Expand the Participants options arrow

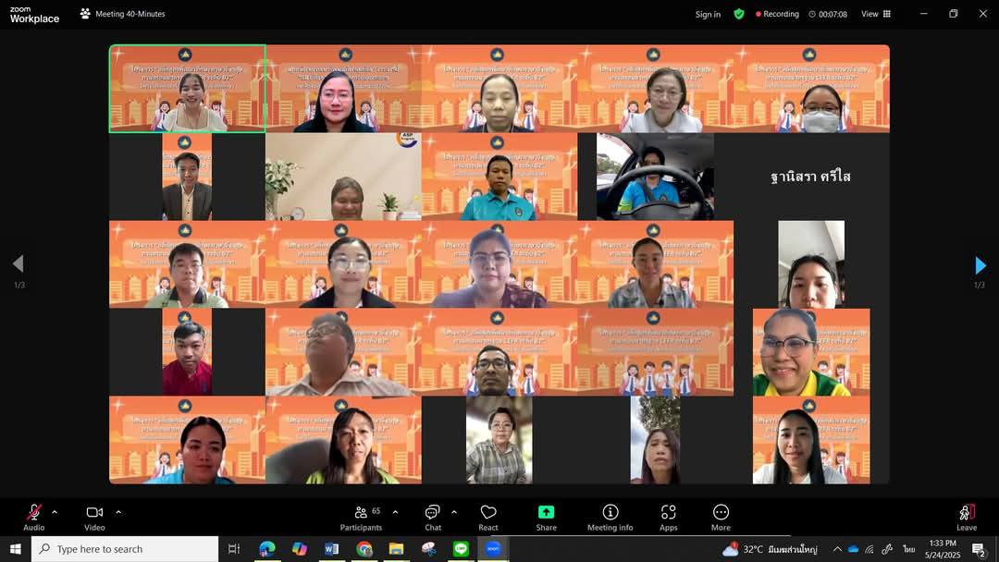pos(396,512)
